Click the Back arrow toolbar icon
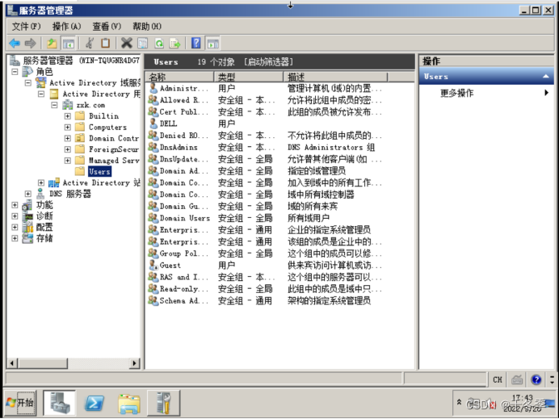 click(15, 44)
